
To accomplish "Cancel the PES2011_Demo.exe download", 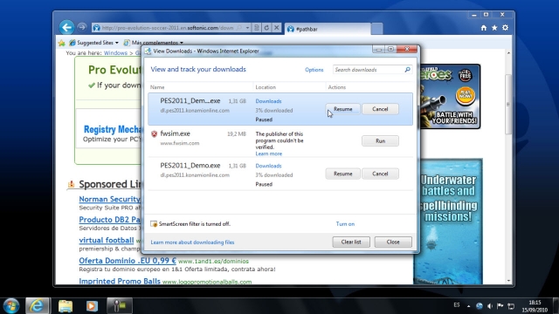I will click(x=380, y=174).
